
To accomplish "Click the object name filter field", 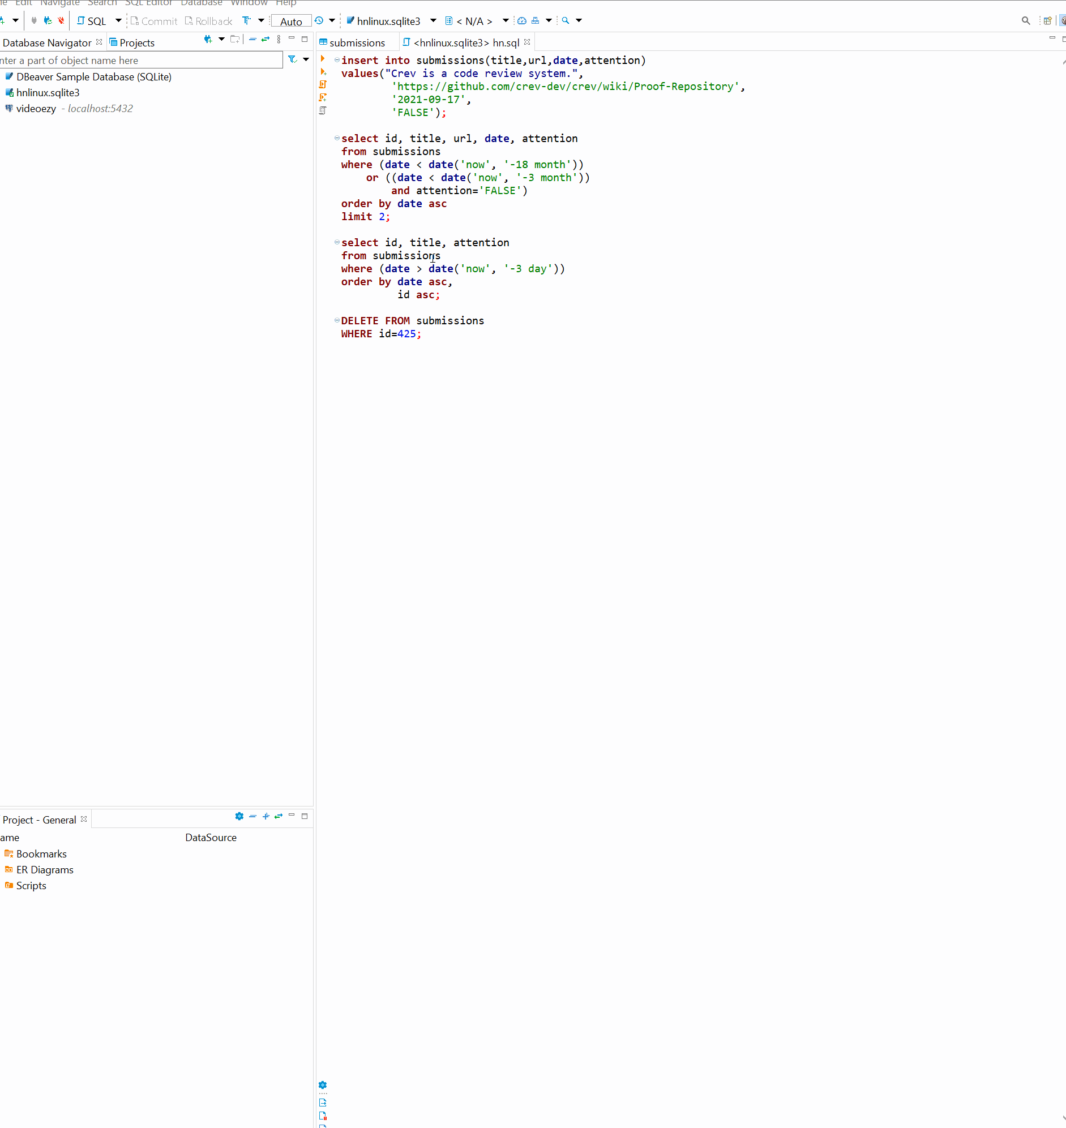I will (136, 59).
